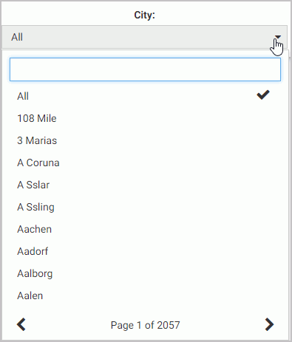Select Aachen in the dropdown list

coord(145,229)
